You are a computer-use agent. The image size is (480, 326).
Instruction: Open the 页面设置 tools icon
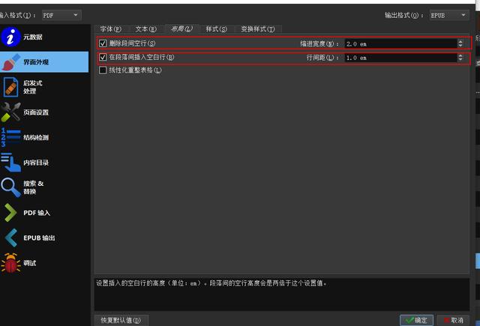[10, 112]
